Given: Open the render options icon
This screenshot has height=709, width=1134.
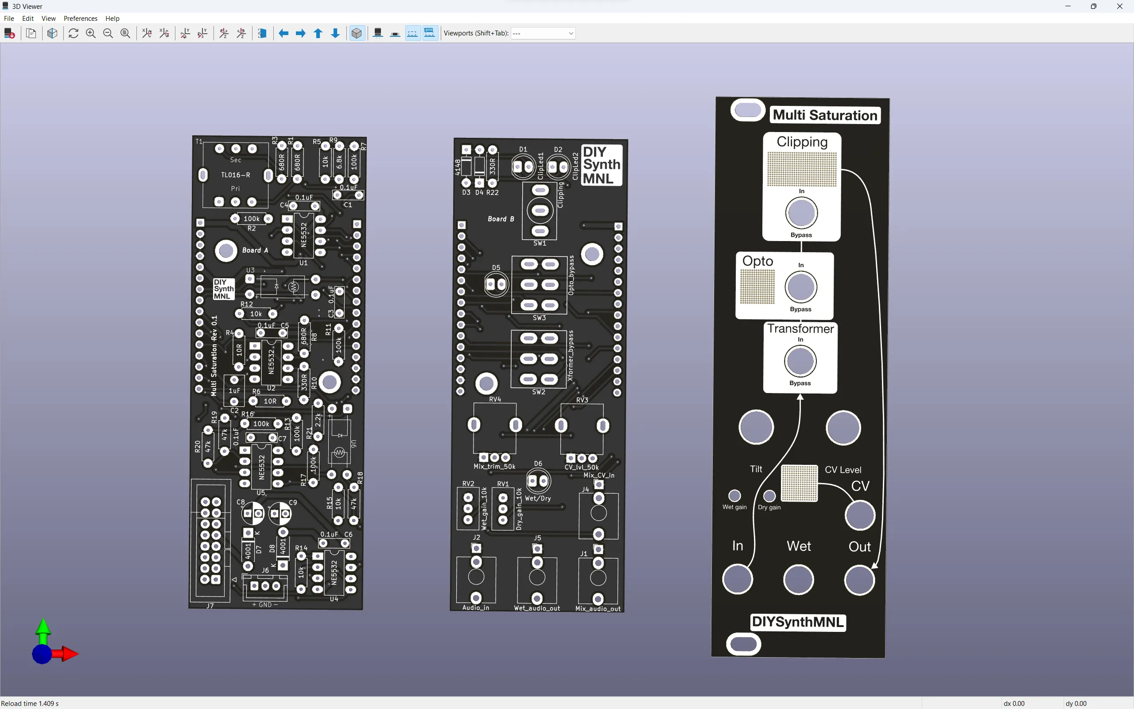Looking at the screenshot, I should coord(52,33).
